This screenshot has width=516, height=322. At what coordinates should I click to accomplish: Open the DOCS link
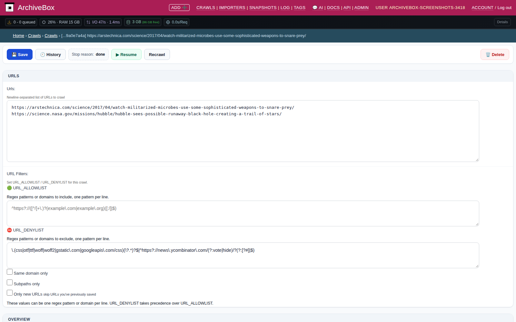[333, 7]
